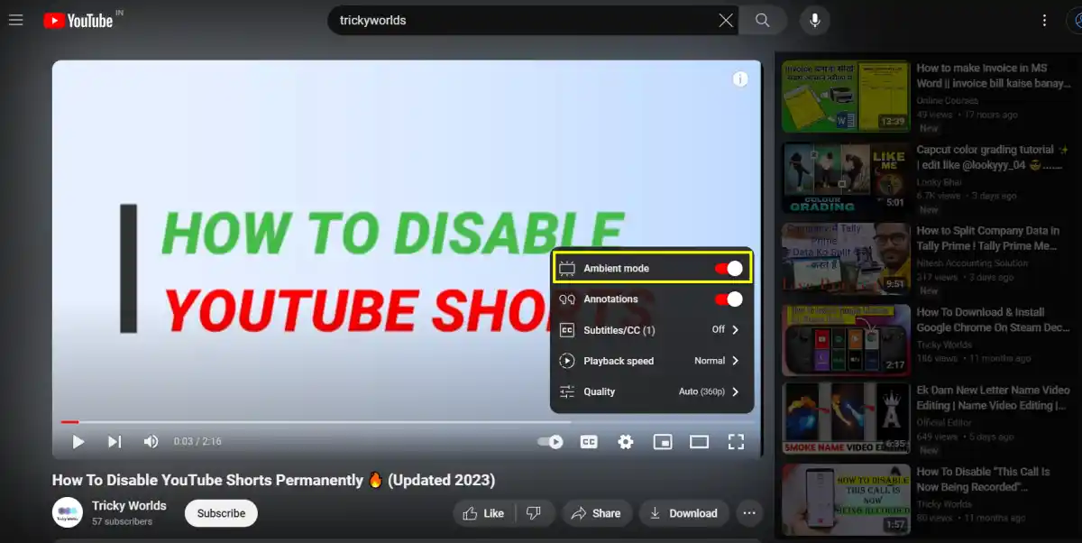Switch to theater mode
The height and width of the screenshot is (543, 1082).
click(699, 441)
